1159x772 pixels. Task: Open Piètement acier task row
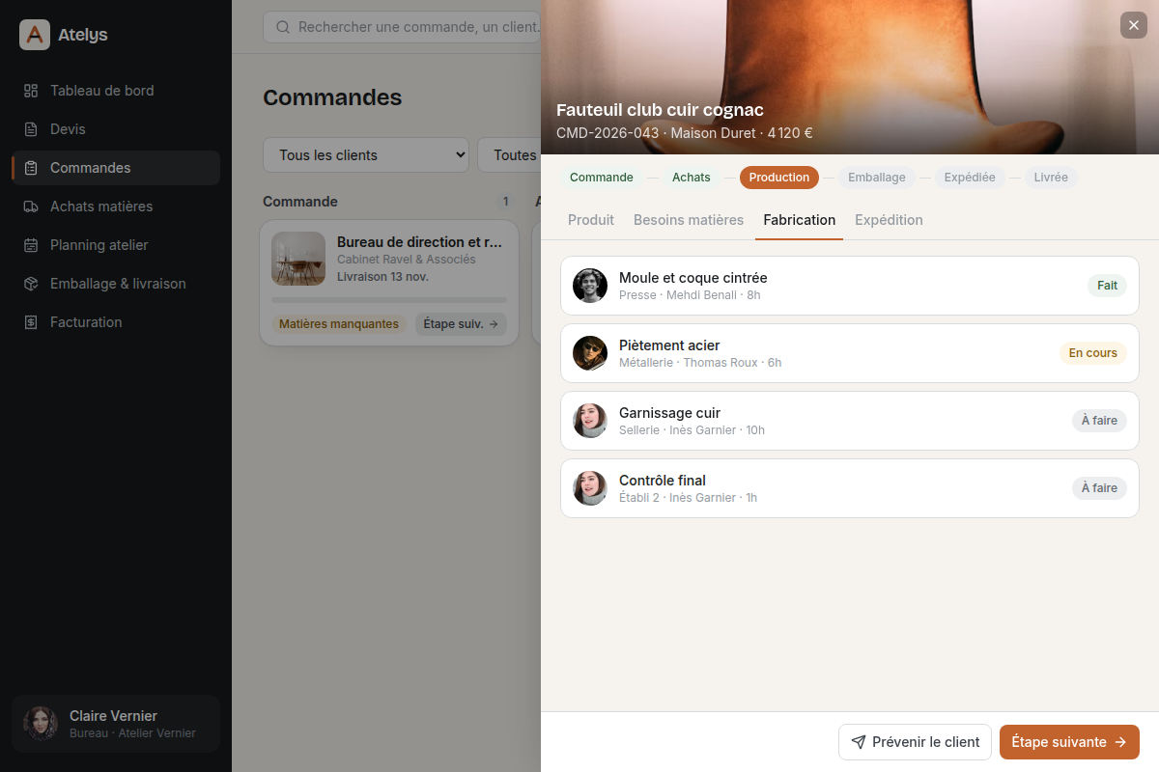coord(850,353)
